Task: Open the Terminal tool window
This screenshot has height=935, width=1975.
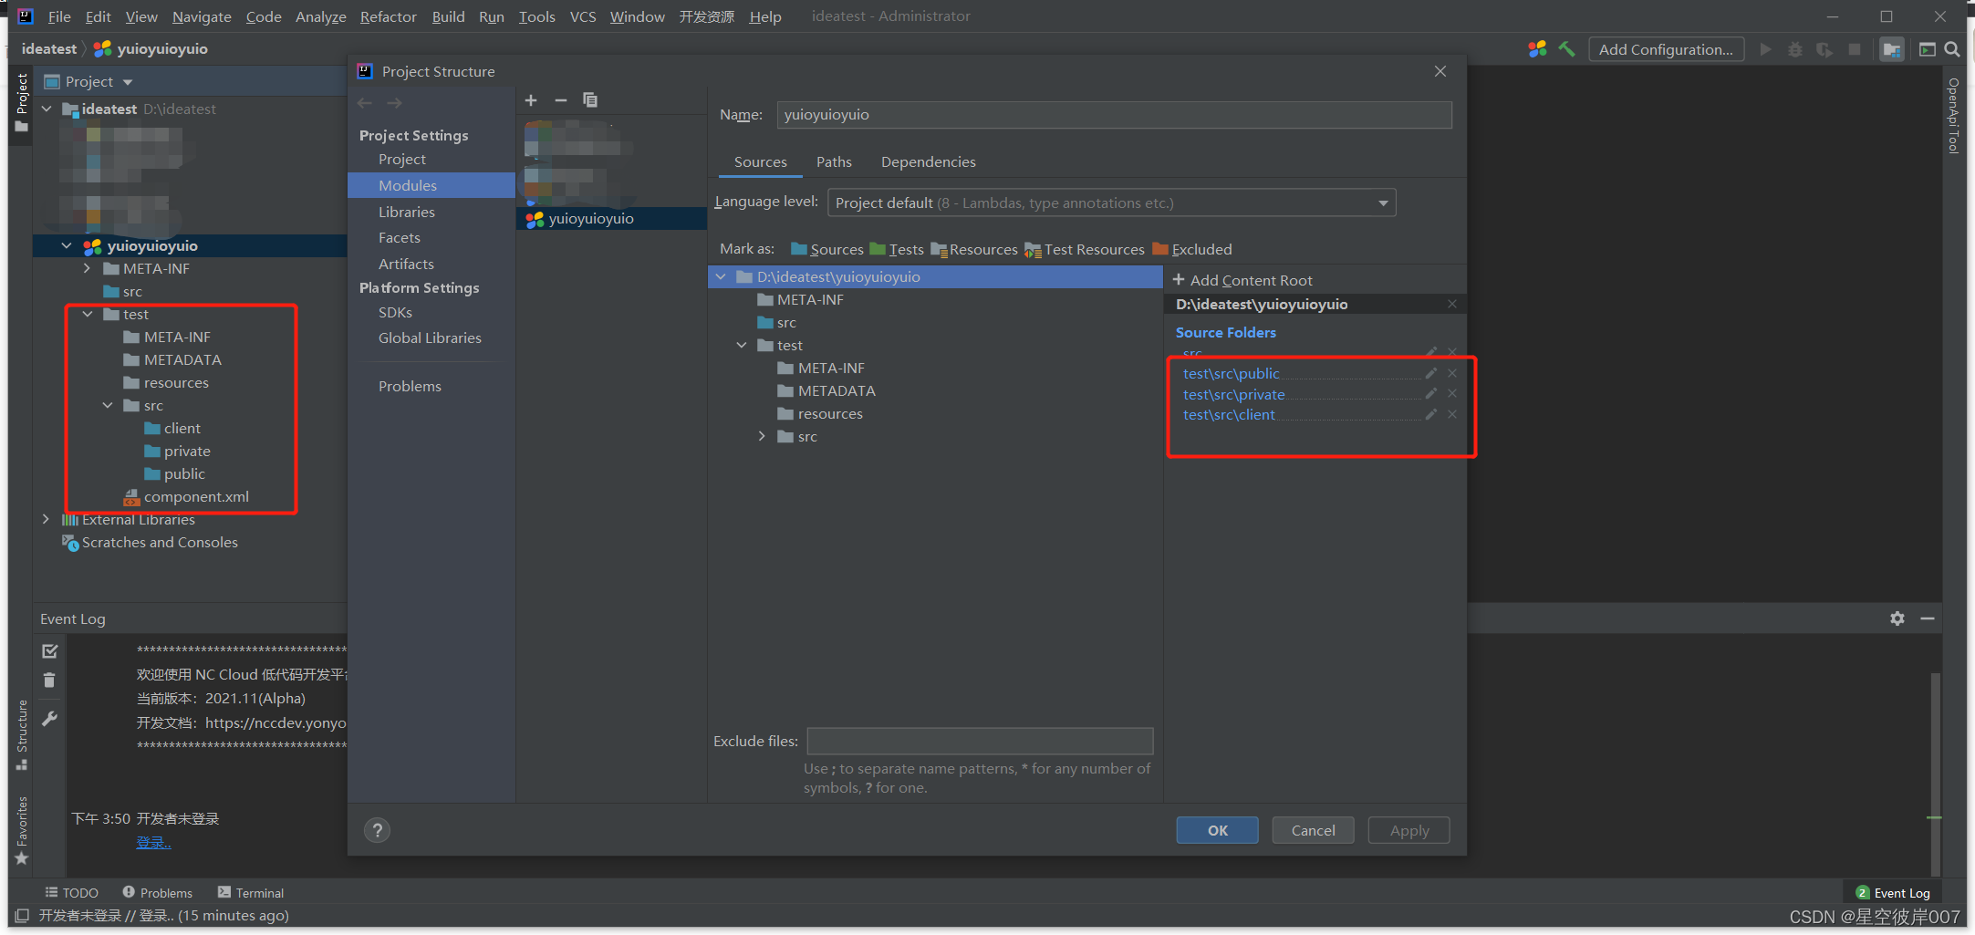Action: [251, 892]
